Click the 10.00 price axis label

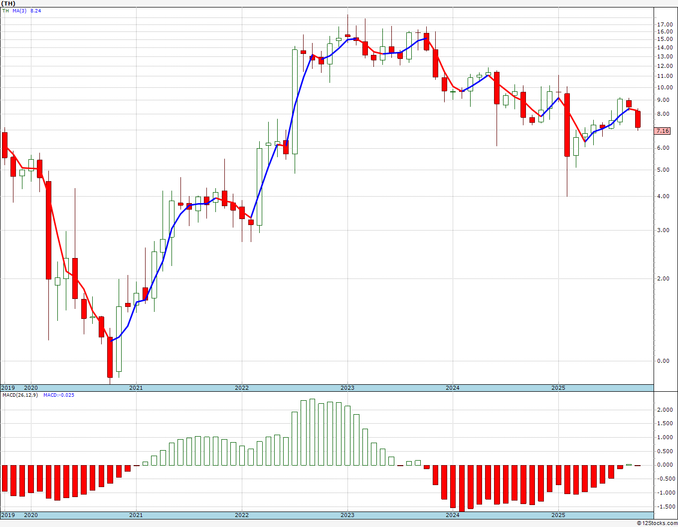[665, 87]
